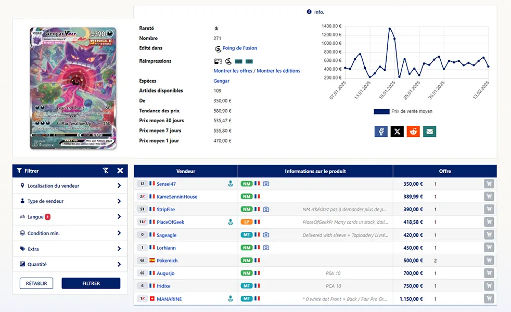This screenshot has width=511, height=312.
Task: Expand Localisation du vendeur filter
Action: 70,186
